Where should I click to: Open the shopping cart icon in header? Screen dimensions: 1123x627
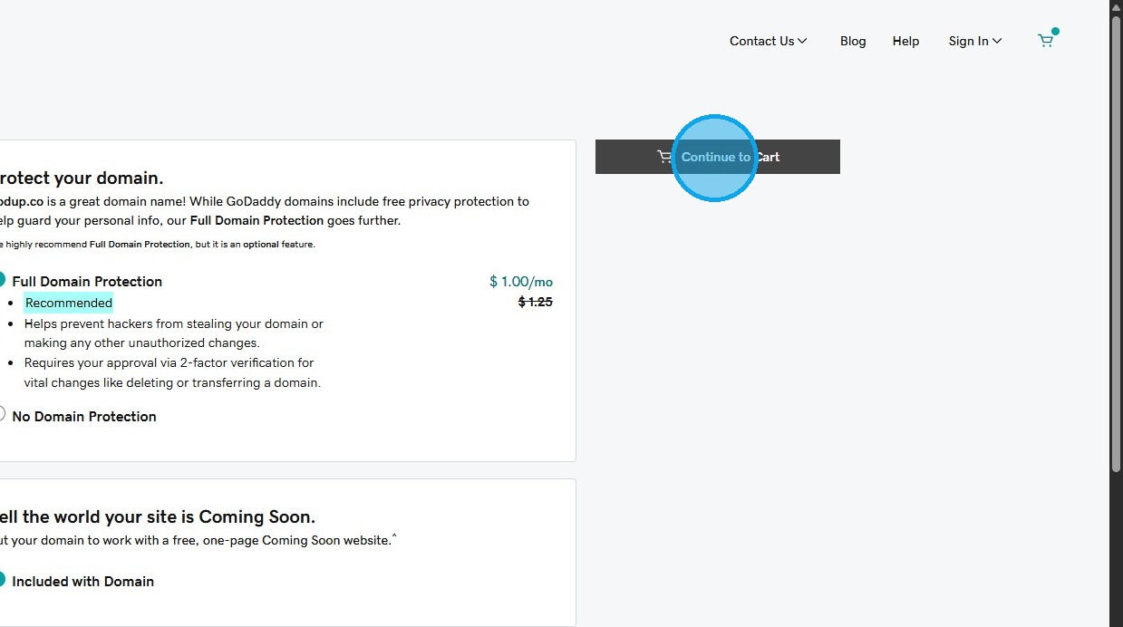1046,41
